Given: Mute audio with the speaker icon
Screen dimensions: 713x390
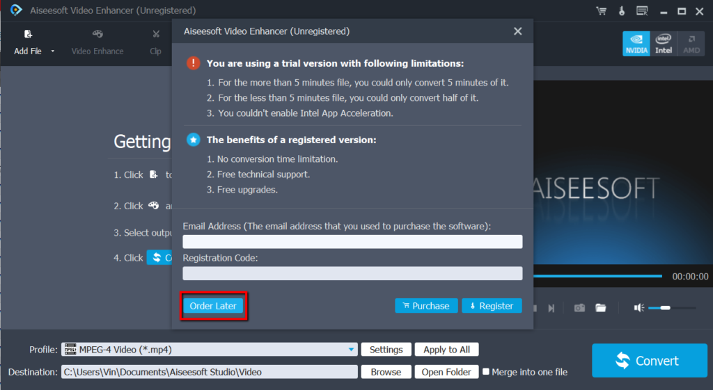Looking at the screenshot, I should click(639, 308).
